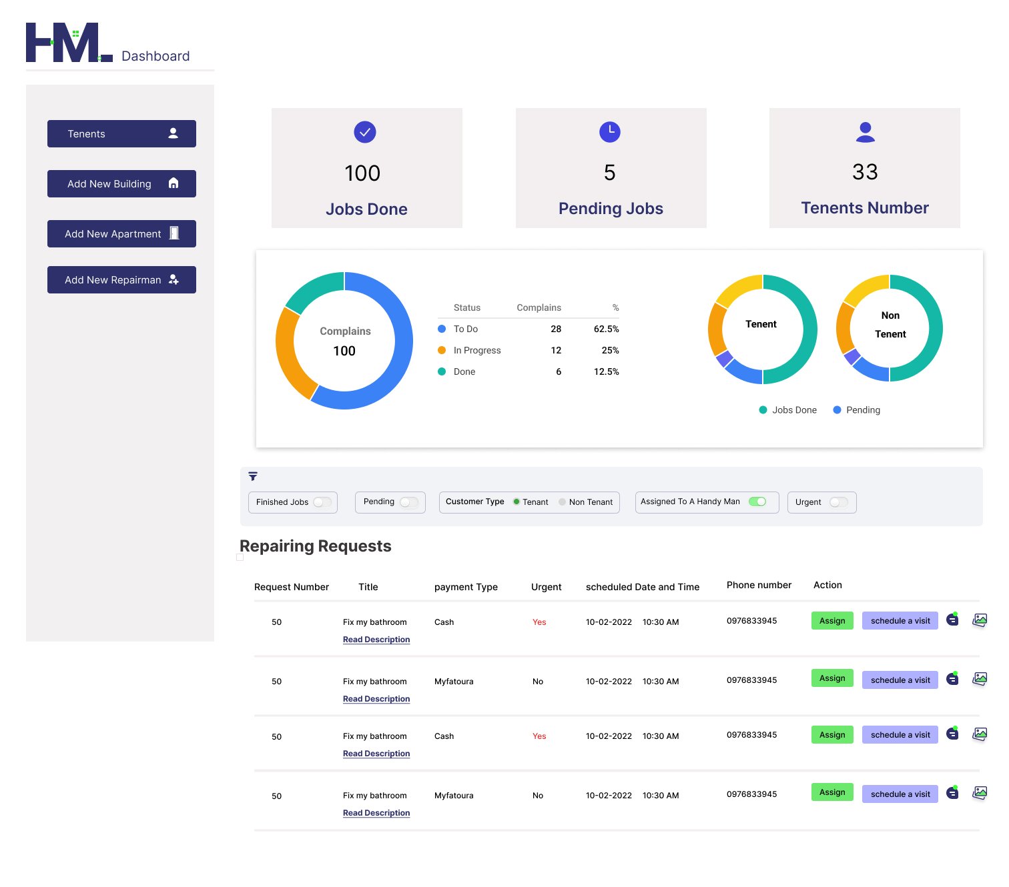Open Add New Building from sidebar
The width and height of the screenshot is (1009, 887).
click(121, 183)
